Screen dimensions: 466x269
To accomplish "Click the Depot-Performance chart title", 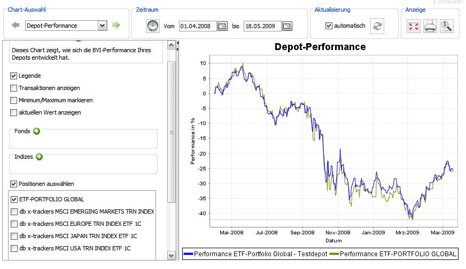I will (x=320, y=47).
